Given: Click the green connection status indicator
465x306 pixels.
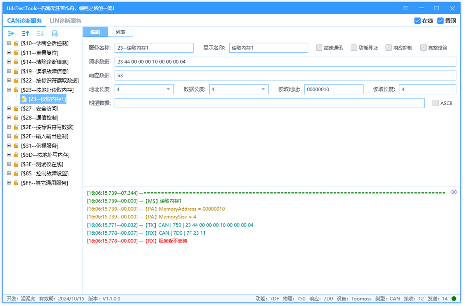Looking at the screenshot, I should point(454,299).
